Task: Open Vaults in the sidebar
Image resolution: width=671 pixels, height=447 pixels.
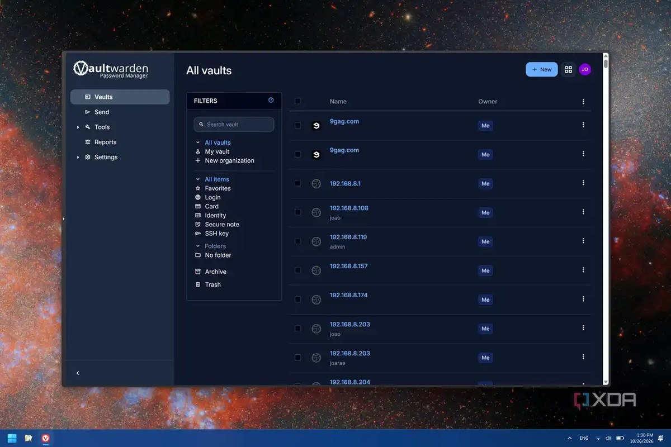Action: (120, 97)
